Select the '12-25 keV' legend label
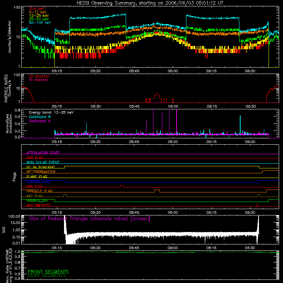This screenshot has width=283, height=283. click(x=39, y=16)
